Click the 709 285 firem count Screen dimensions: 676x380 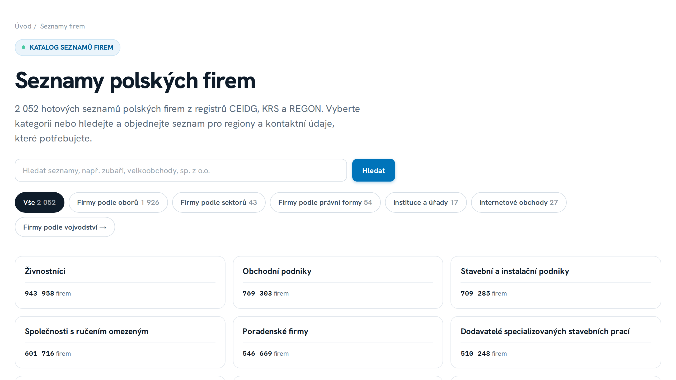484,293
